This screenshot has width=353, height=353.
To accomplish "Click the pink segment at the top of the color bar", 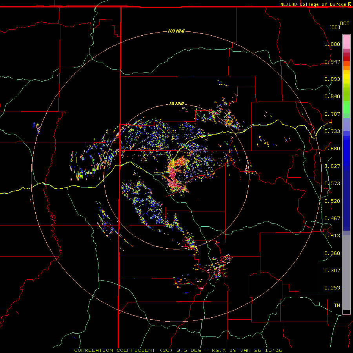I will [x=346, y=42].
